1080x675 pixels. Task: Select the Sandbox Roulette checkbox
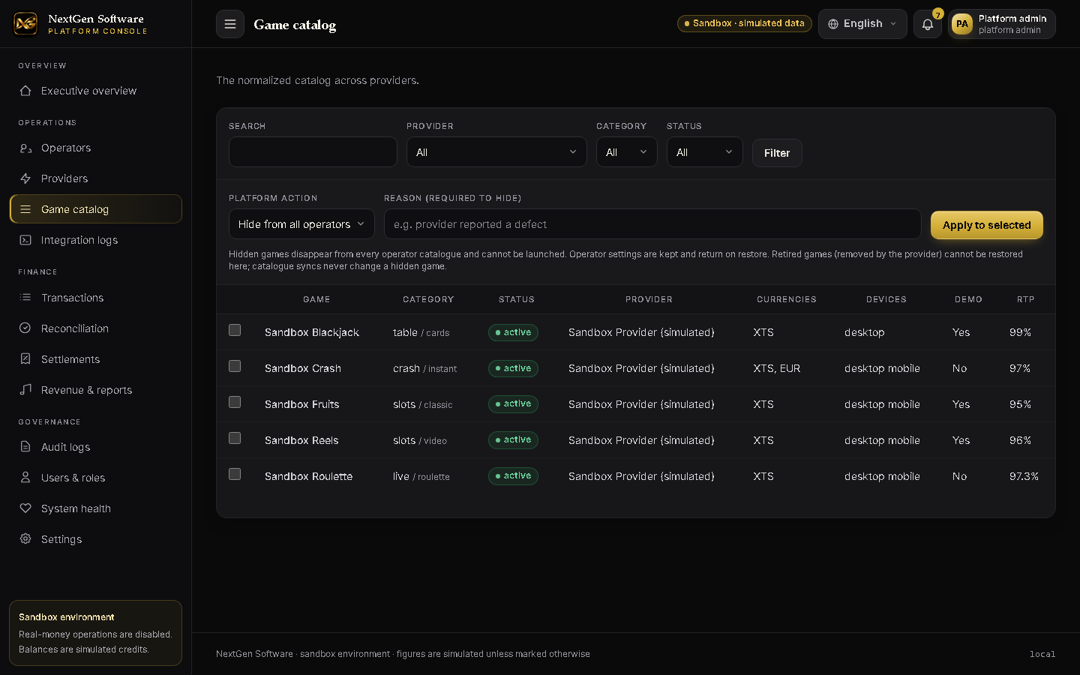point(235,474)
